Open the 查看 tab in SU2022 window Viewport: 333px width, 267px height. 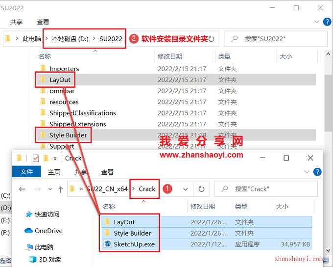43,22
